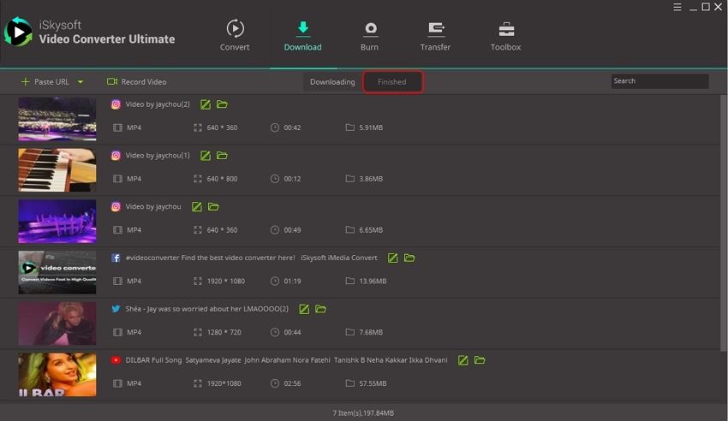Select the Download tab in top navigation
Image resolution: width=728 pixels, height=421 pixels.
(302, 35)
